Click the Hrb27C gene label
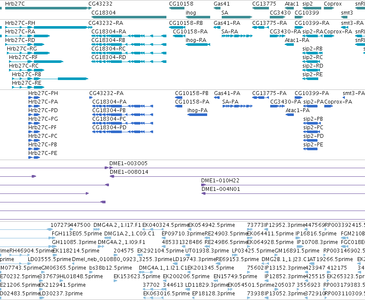The height and width of the screenshot is (300, 365). click(x=15, y=4)
